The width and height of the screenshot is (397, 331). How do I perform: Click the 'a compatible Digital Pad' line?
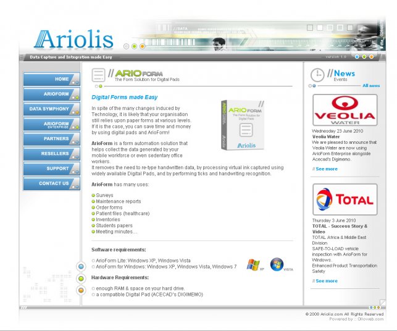[x=149, y=295]
